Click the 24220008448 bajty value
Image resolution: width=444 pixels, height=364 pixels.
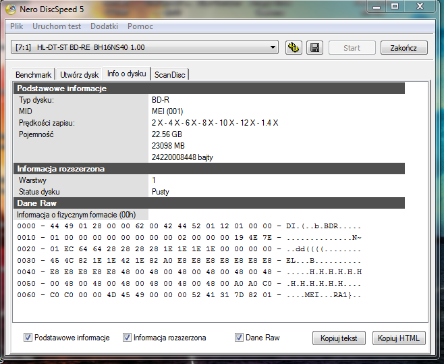click(182, 157)
